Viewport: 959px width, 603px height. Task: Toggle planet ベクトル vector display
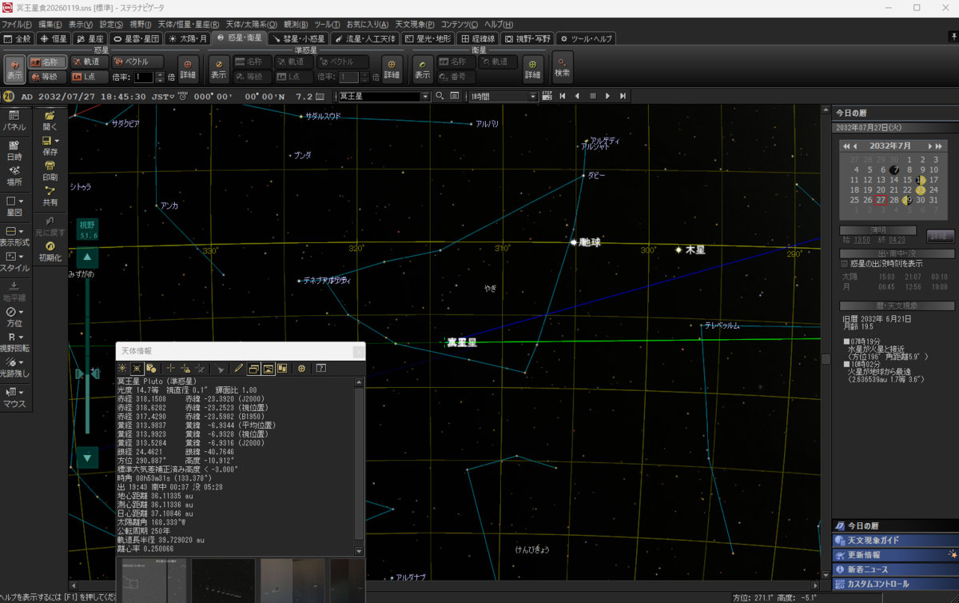tap(137, 62)
